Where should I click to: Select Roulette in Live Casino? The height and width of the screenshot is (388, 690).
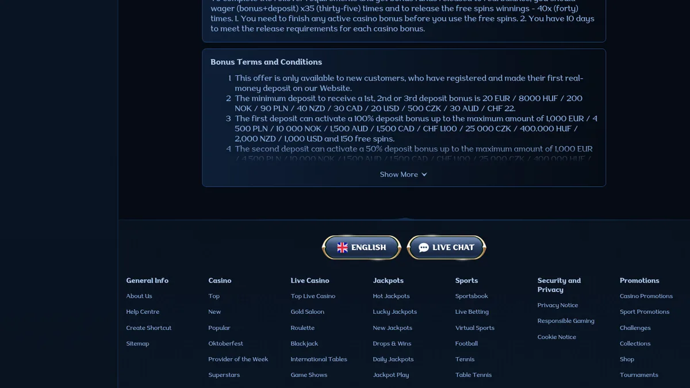[x=302, y=328]
